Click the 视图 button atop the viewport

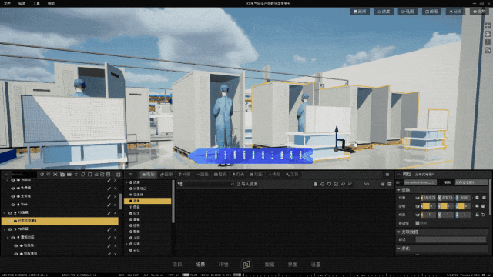[407, 12]
